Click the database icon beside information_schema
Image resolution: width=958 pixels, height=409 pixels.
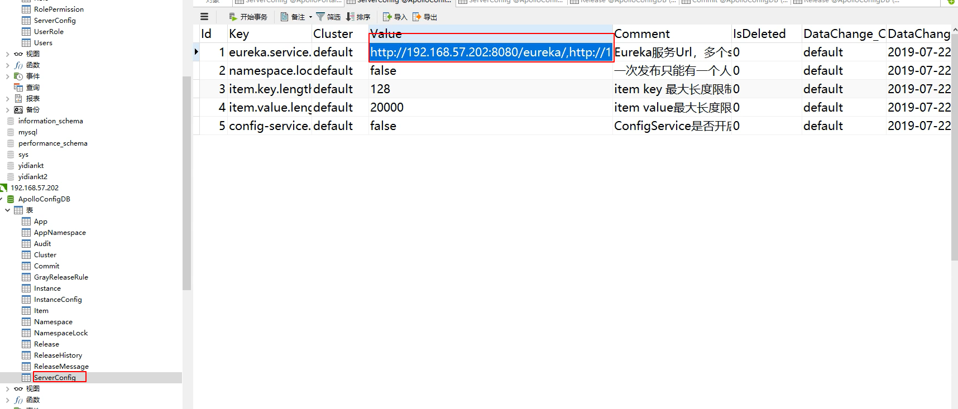click(x=11, y=121)
